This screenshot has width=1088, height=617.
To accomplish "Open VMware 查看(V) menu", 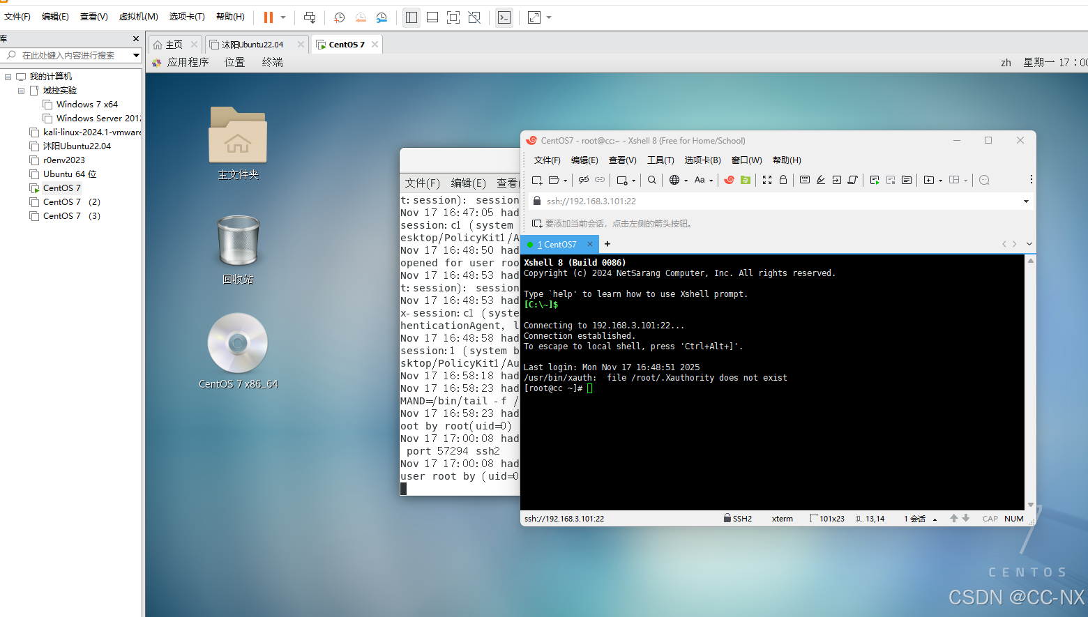I will tap(93, 17).
